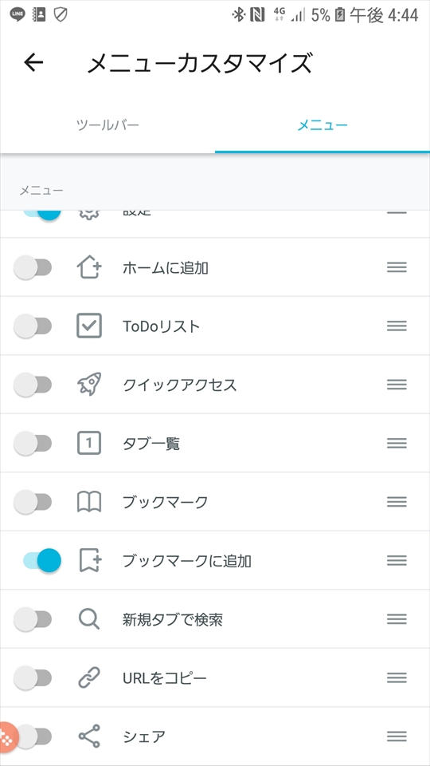This screenshot has height=766, width=430.
Task: Tap the 新規タブで検索 item label
Action: 173,619
